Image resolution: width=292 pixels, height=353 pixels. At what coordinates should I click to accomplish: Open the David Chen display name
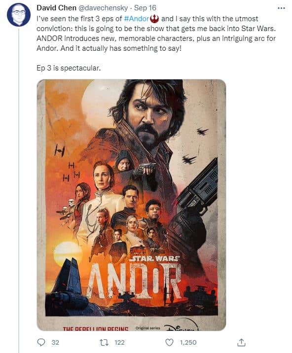tap(56, 8)
